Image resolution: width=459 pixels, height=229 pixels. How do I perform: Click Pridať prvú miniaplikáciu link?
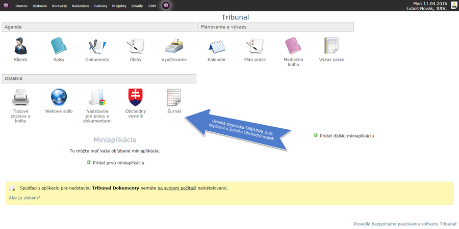(x=118, y=163)
